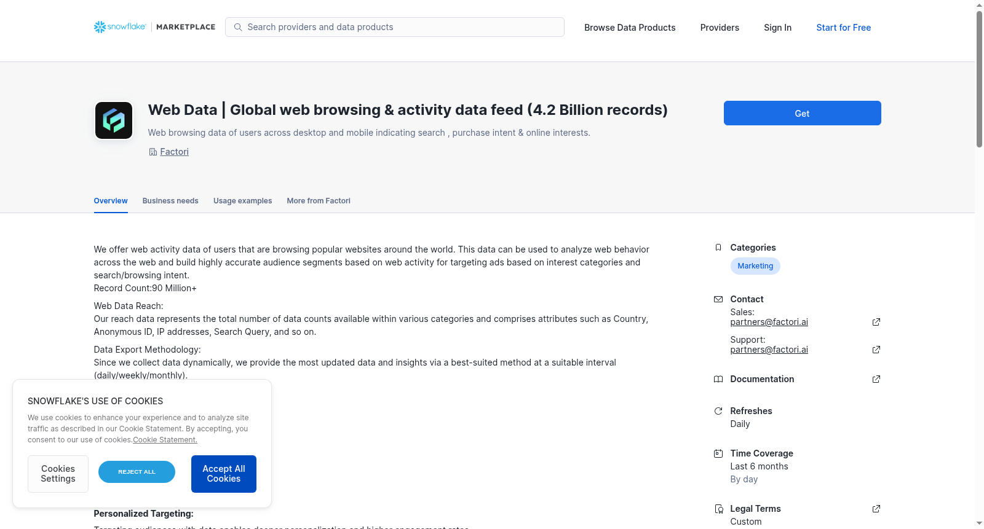The image size is (984, 529).
Task: Click the Sales partners@factori.ai email link
Action: click(x=769, y=322)
